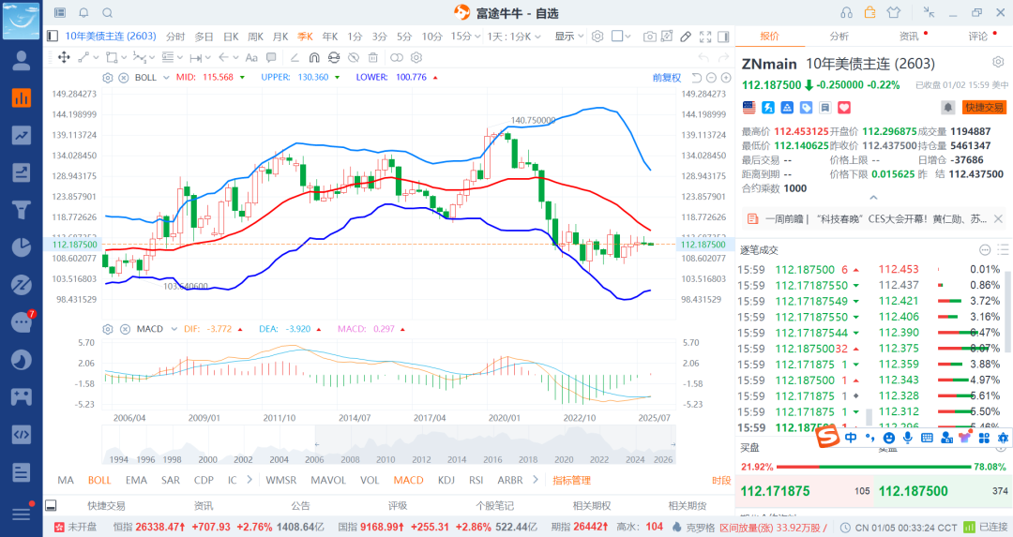Open the customer service headset icon
The image size is (1013, 537).
[847, 13]
